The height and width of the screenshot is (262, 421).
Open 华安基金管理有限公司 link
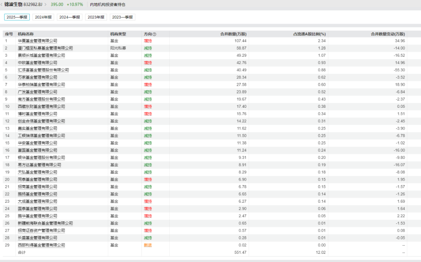[x=37, y=143]
